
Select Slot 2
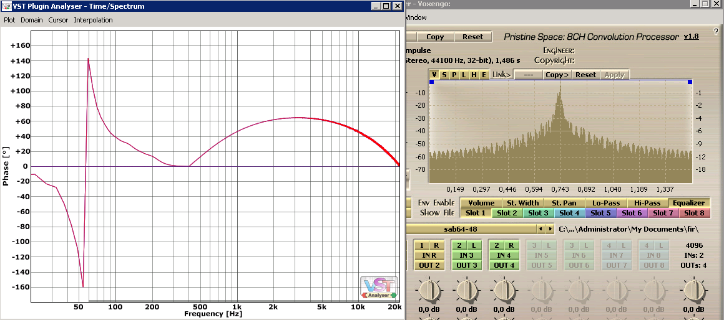[x=507, y=213]
